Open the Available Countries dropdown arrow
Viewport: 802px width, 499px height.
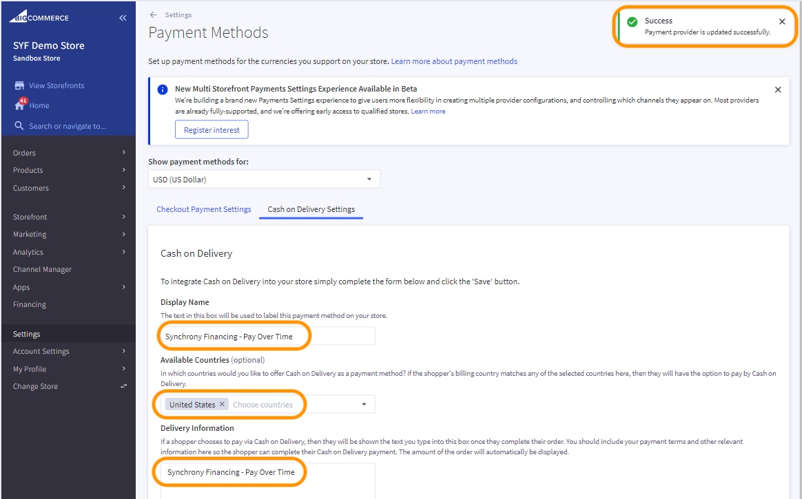click(x=364, y=404)
